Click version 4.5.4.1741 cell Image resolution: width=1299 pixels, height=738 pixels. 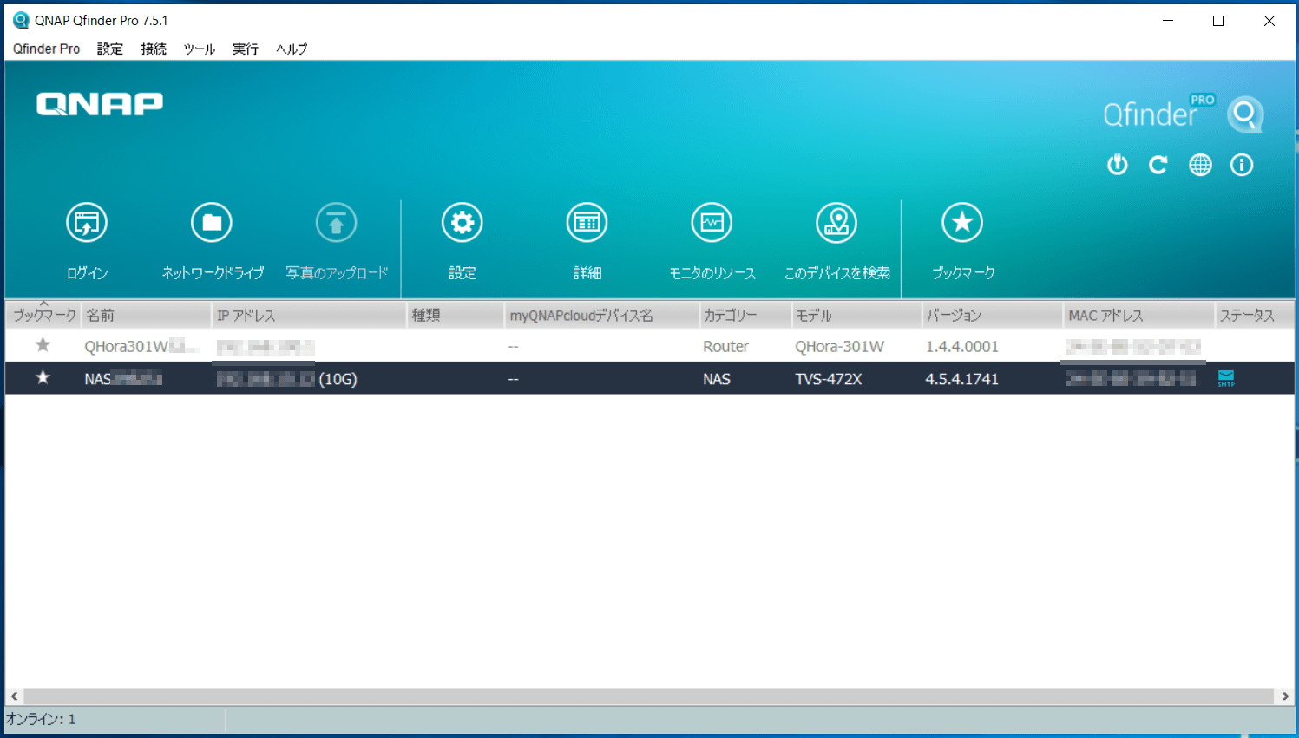pos(961,379)
